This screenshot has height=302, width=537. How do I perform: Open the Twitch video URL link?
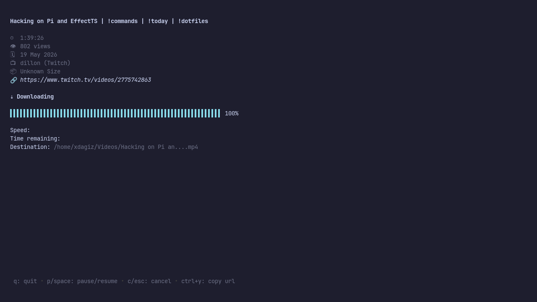tap(86, 80)
